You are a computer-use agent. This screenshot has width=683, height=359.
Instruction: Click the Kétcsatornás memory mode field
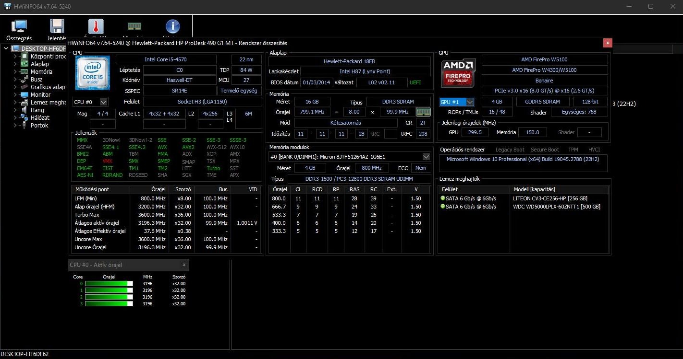346,123
